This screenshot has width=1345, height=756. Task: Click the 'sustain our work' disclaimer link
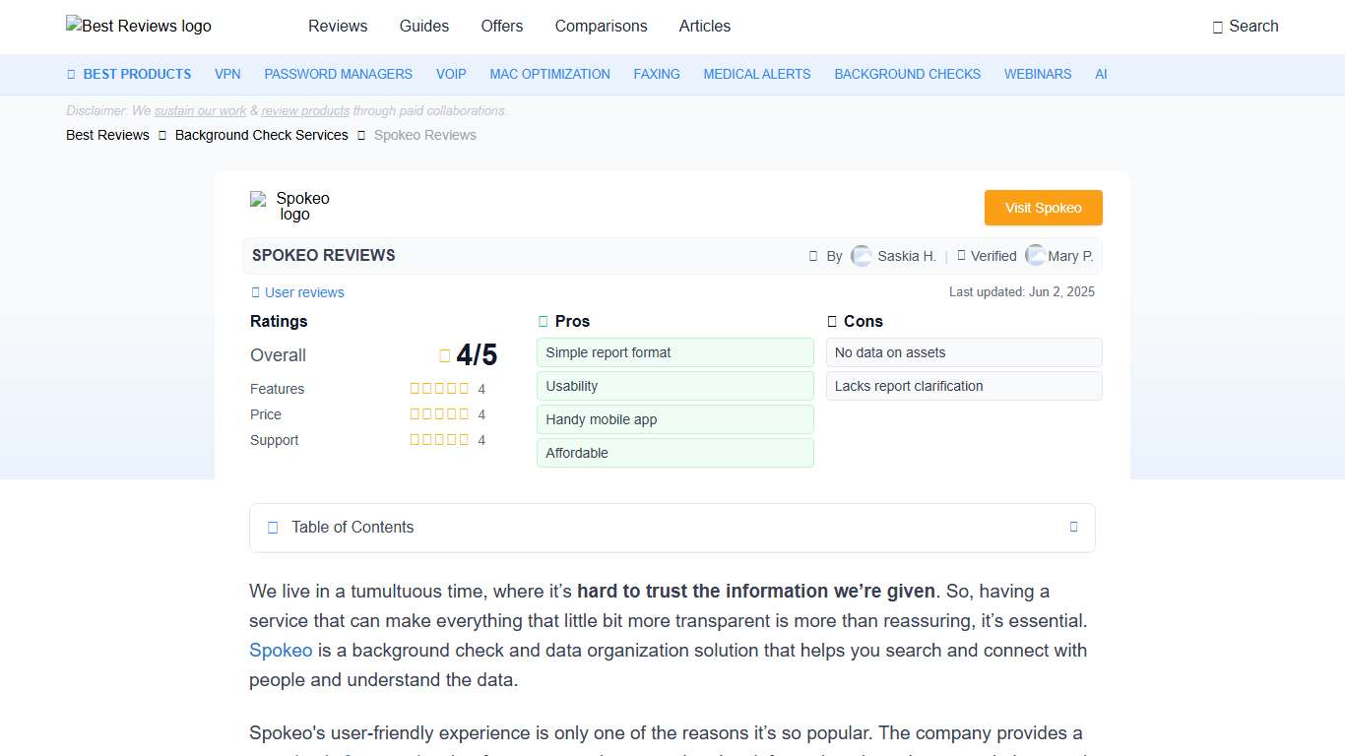click(200, 110)
